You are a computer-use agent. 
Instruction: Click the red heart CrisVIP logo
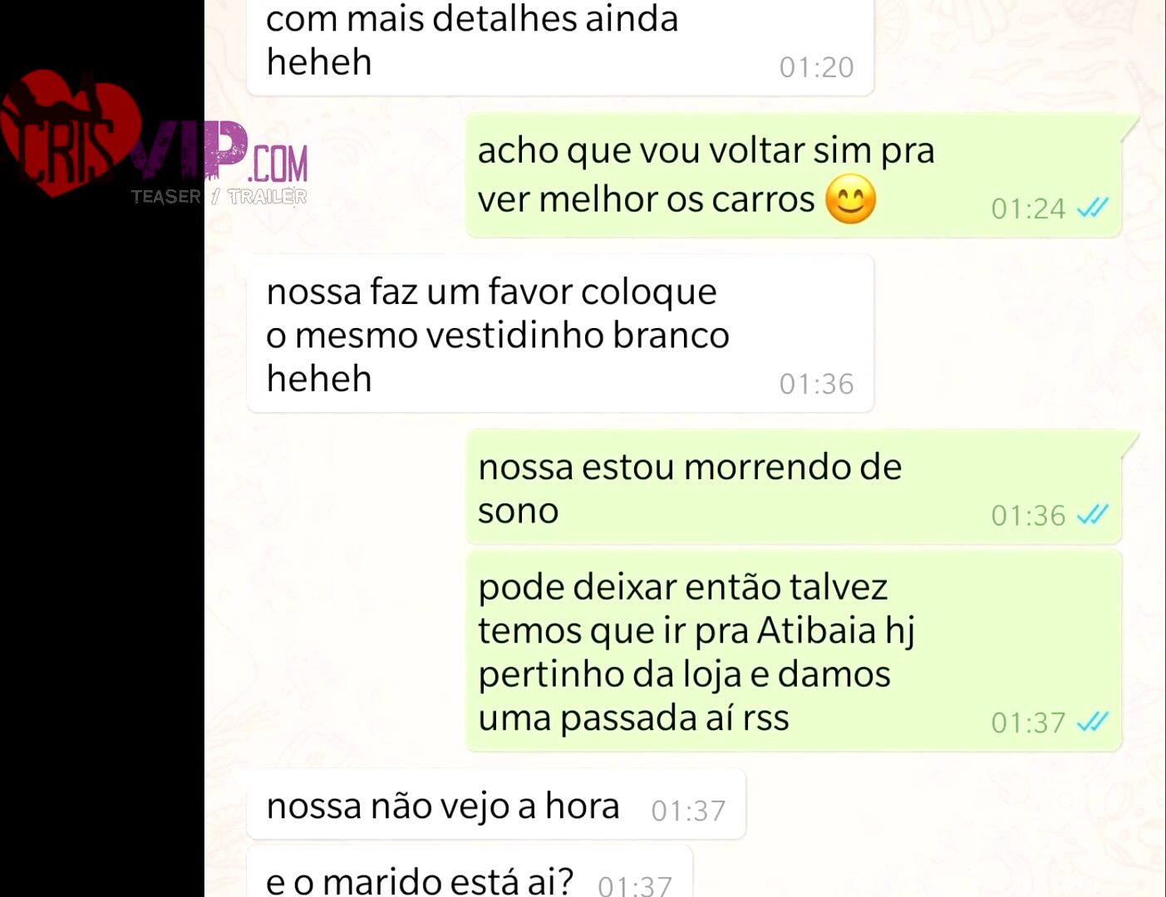click(x=69, y=133)
